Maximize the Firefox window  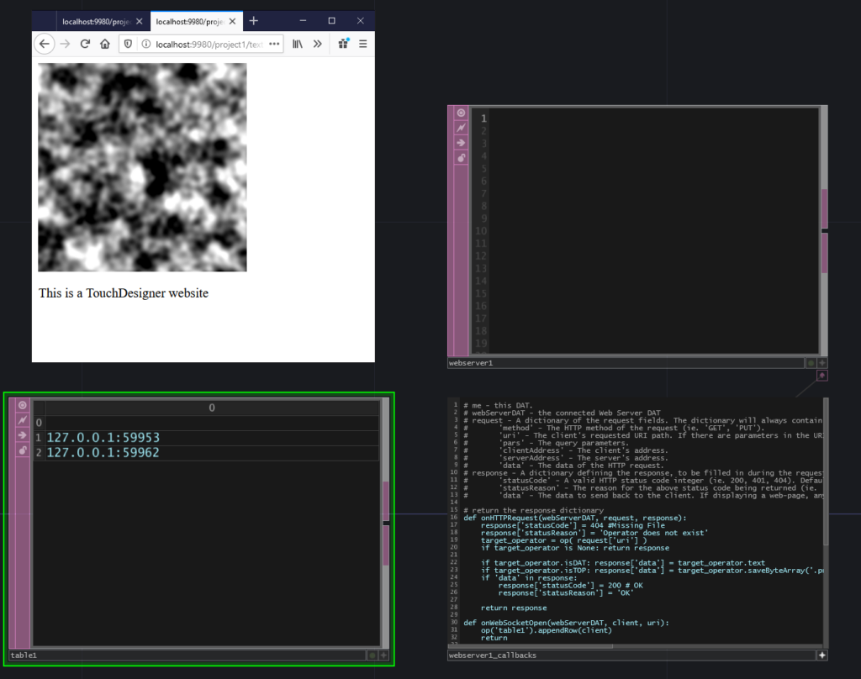click(x=331, y=21)
